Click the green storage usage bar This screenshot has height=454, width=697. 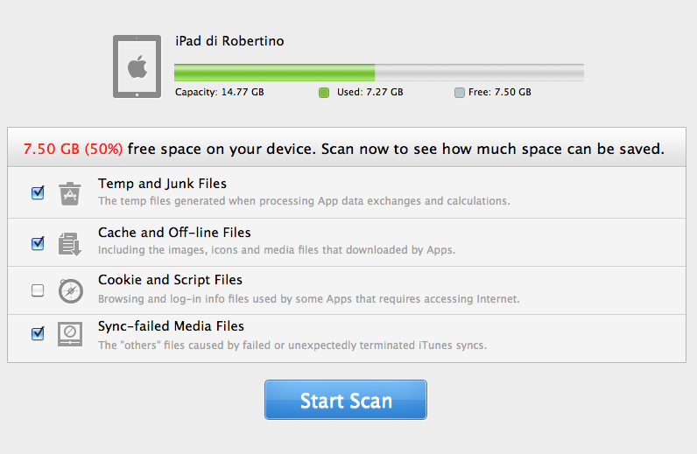click(274, 73)
